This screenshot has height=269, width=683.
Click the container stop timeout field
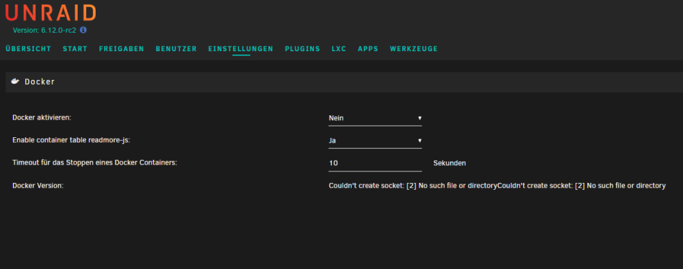tap(375, 163)
